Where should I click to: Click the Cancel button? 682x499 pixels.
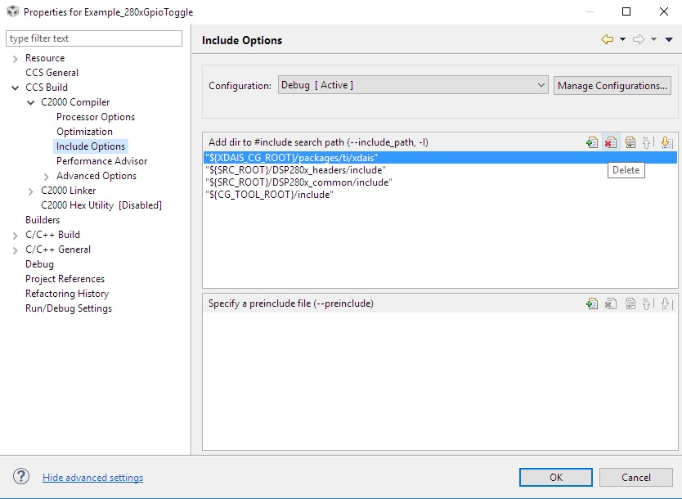click(x=636, y=477)
